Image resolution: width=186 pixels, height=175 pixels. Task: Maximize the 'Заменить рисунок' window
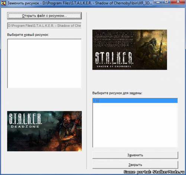click(x=166, y=2)
